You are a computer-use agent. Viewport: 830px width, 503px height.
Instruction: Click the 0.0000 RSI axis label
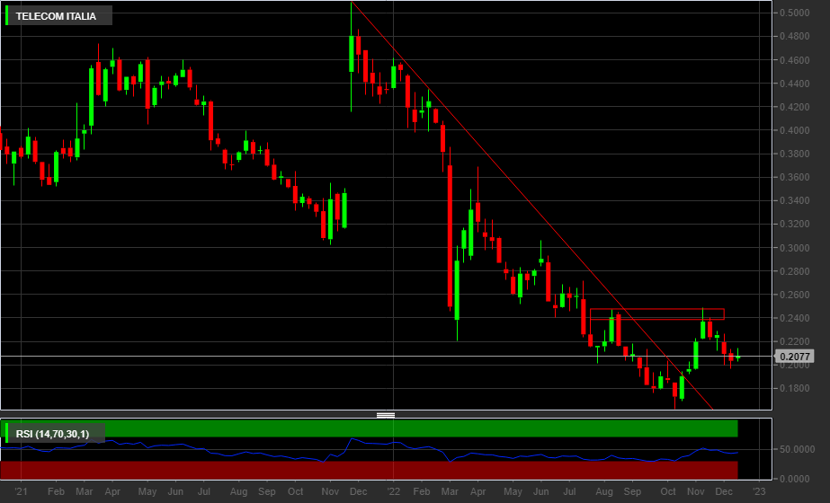pos(795,479)
